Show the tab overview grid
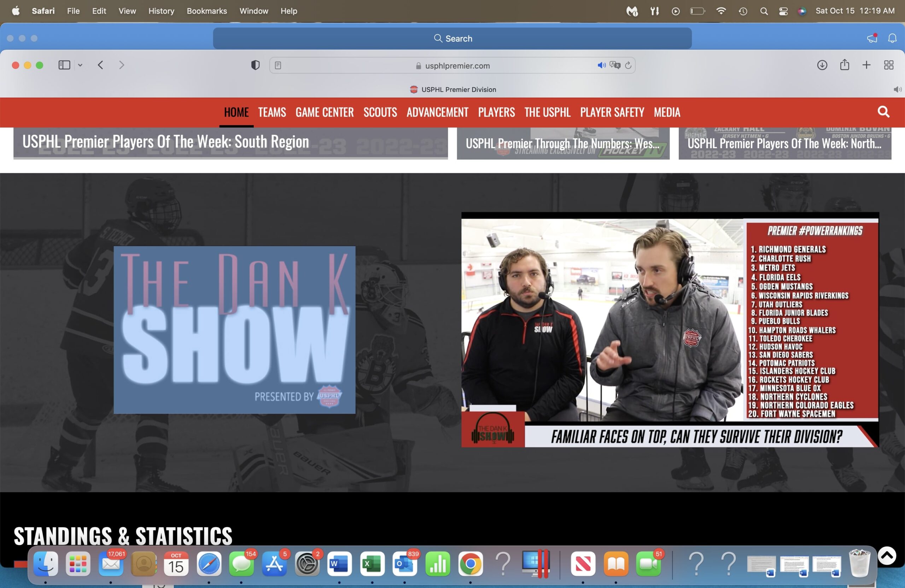The image size is (905, 588). 889,65
